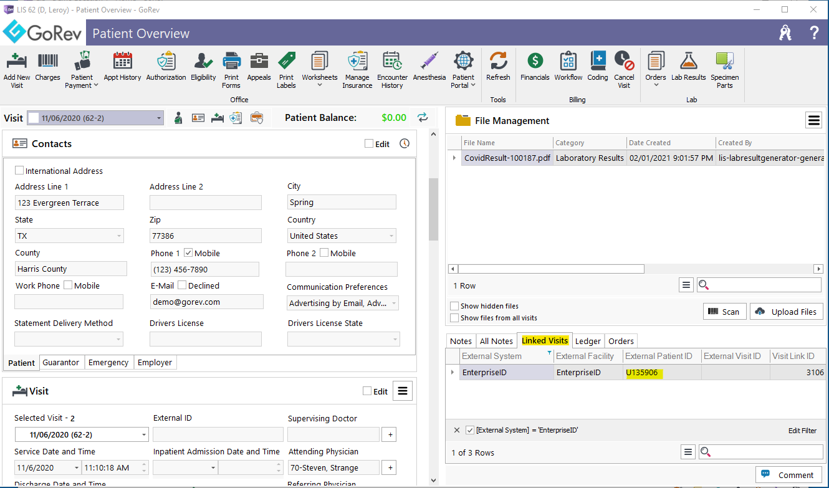The width and height of the screenshot is (829, 488).
Task: Open File Management hamburger menu
Action: (x=814, y=120)
